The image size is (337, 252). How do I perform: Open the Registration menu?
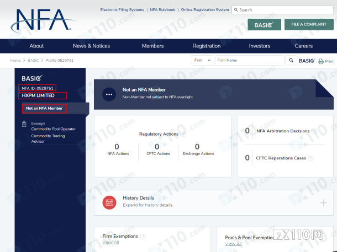pyautogui.click(x=206, y=46)
